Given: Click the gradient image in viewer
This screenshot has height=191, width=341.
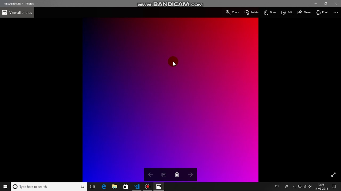Looking at the screenshot, I should [170, 100].
